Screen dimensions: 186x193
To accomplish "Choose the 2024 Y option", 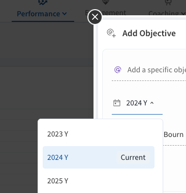I will pos(99,157).
